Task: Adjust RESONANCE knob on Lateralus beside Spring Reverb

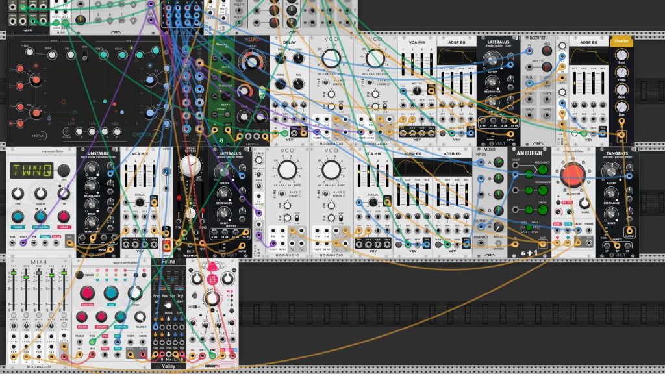Action: pos(224,193)
